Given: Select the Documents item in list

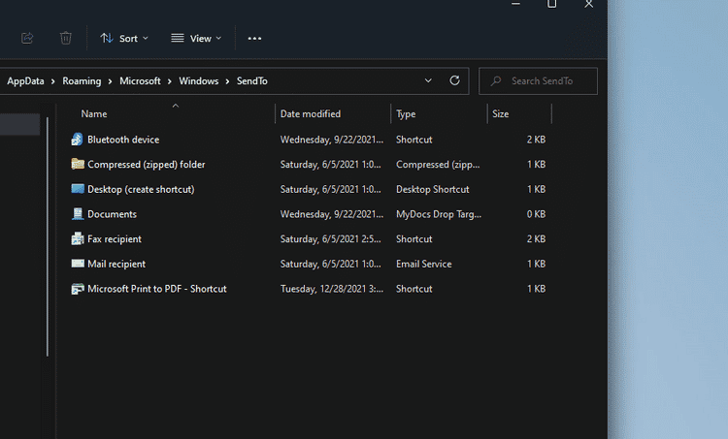Looking at the screenshot, I should 112,214.
